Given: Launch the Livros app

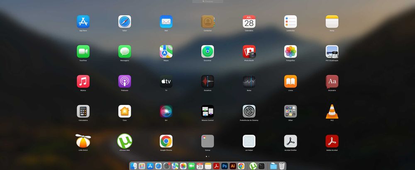Looking at the screenshot, I should (x=290, y=81).
